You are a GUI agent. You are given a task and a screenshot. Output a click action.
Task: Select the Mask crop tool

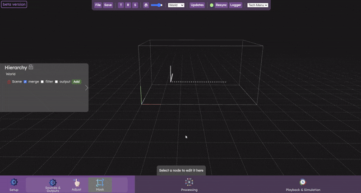(x=100, y=185)
